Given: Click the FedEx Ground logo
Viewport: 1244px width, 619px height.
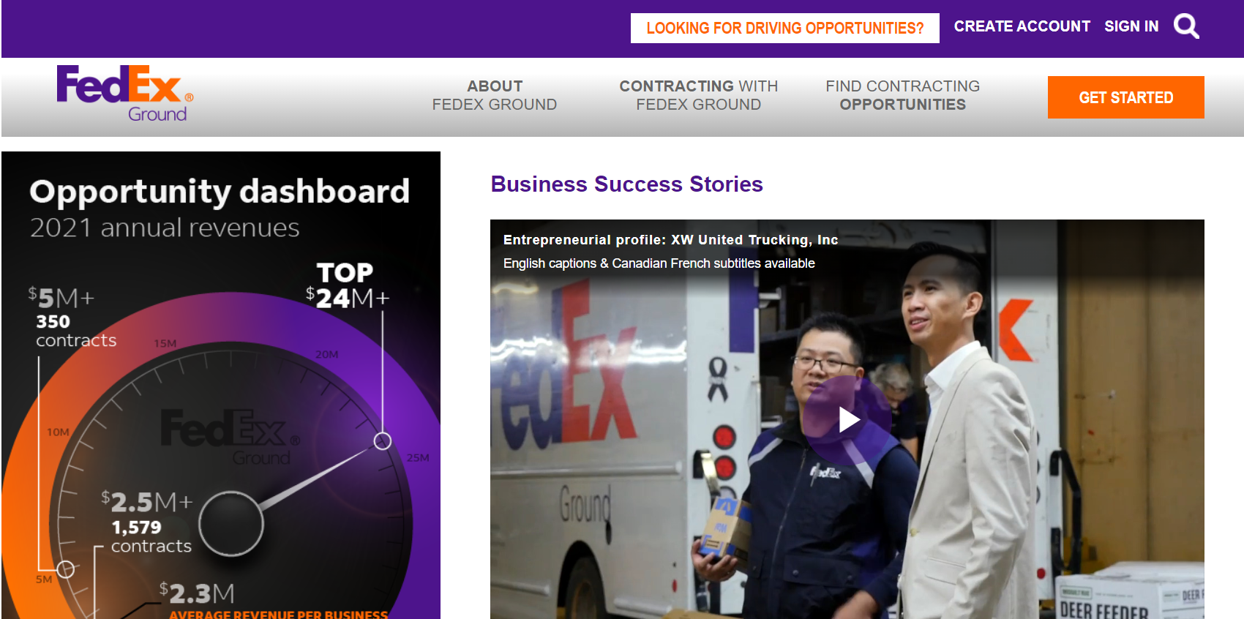Looking at the screenshot, I should (x=125, y=94).
